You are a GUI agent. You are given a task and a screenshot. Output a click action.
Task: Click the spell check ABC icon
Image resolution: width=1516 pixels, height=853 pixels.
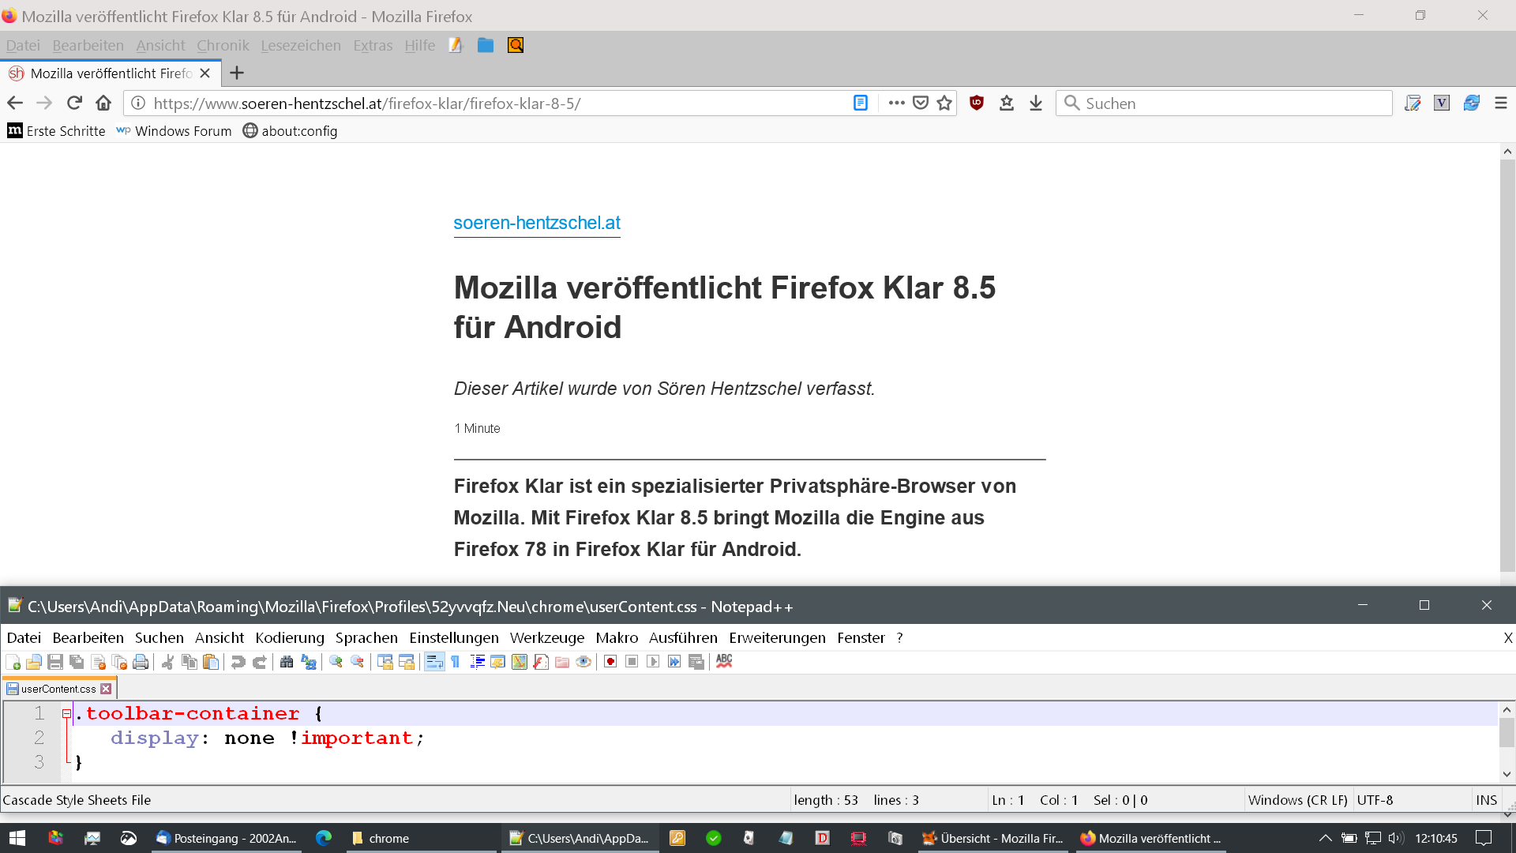tap(724, 662)
